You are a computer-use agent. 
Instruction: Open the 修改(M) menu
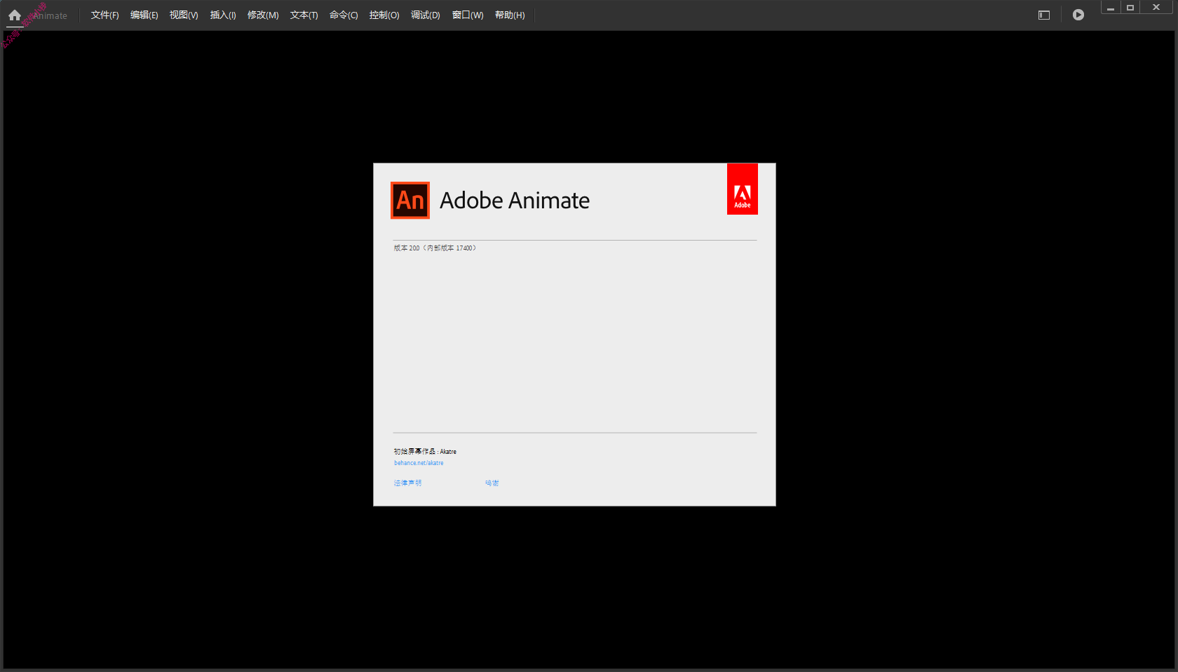coord(263,15)
